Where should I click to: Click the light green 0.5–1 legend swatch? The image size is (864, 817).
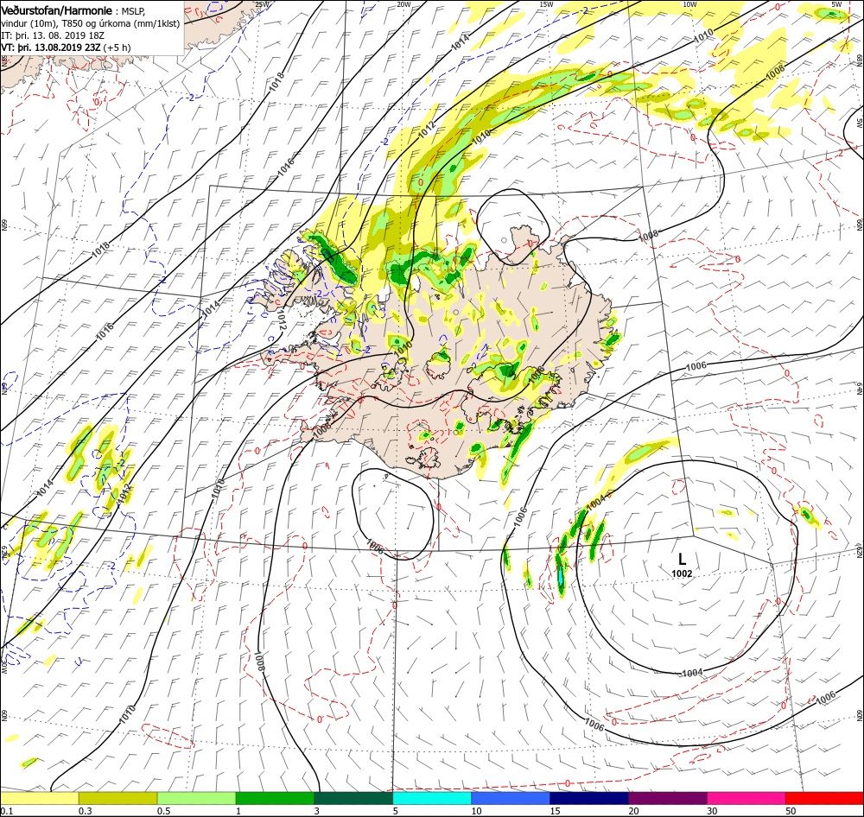(196, 798)
